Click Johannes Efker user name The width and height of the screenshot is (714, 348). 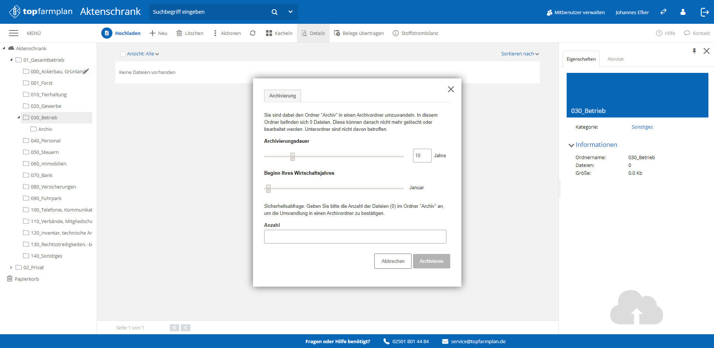[x=632, y=12]
